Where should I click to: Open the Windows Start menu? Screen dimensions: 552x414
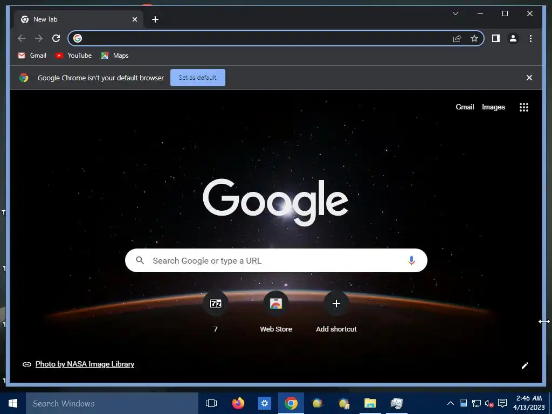pos(13,403)
